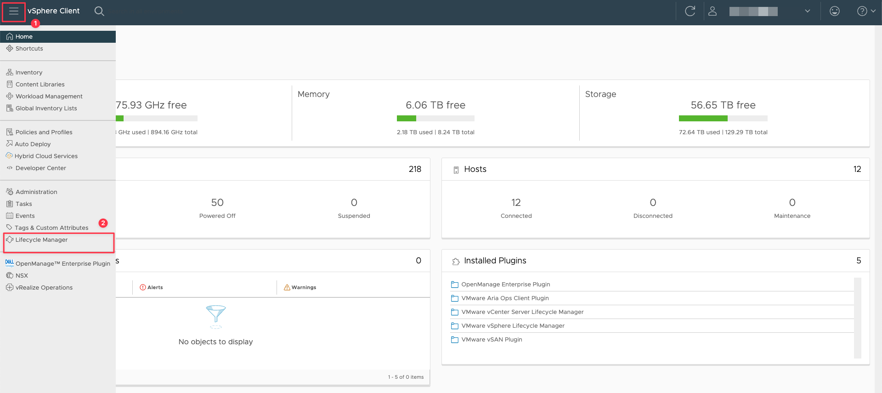Open Inventory from navigation menu
The image size is (882, 393).
tap(58, 73)
